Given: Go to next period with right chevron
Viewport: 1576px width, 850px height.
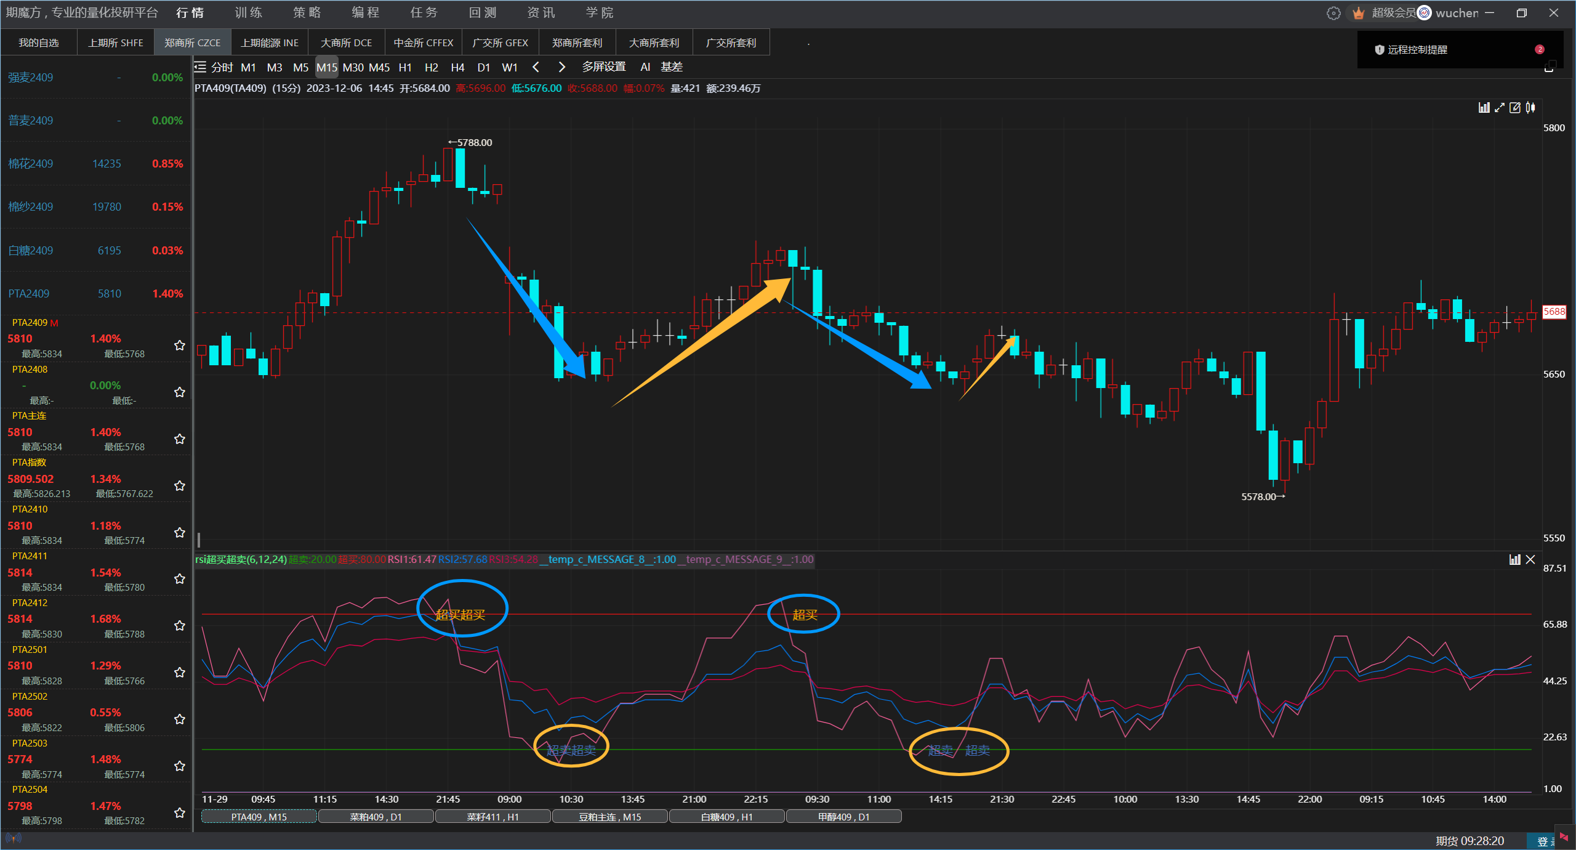Looking at the screenshot, I should click(x=561, y=67).
